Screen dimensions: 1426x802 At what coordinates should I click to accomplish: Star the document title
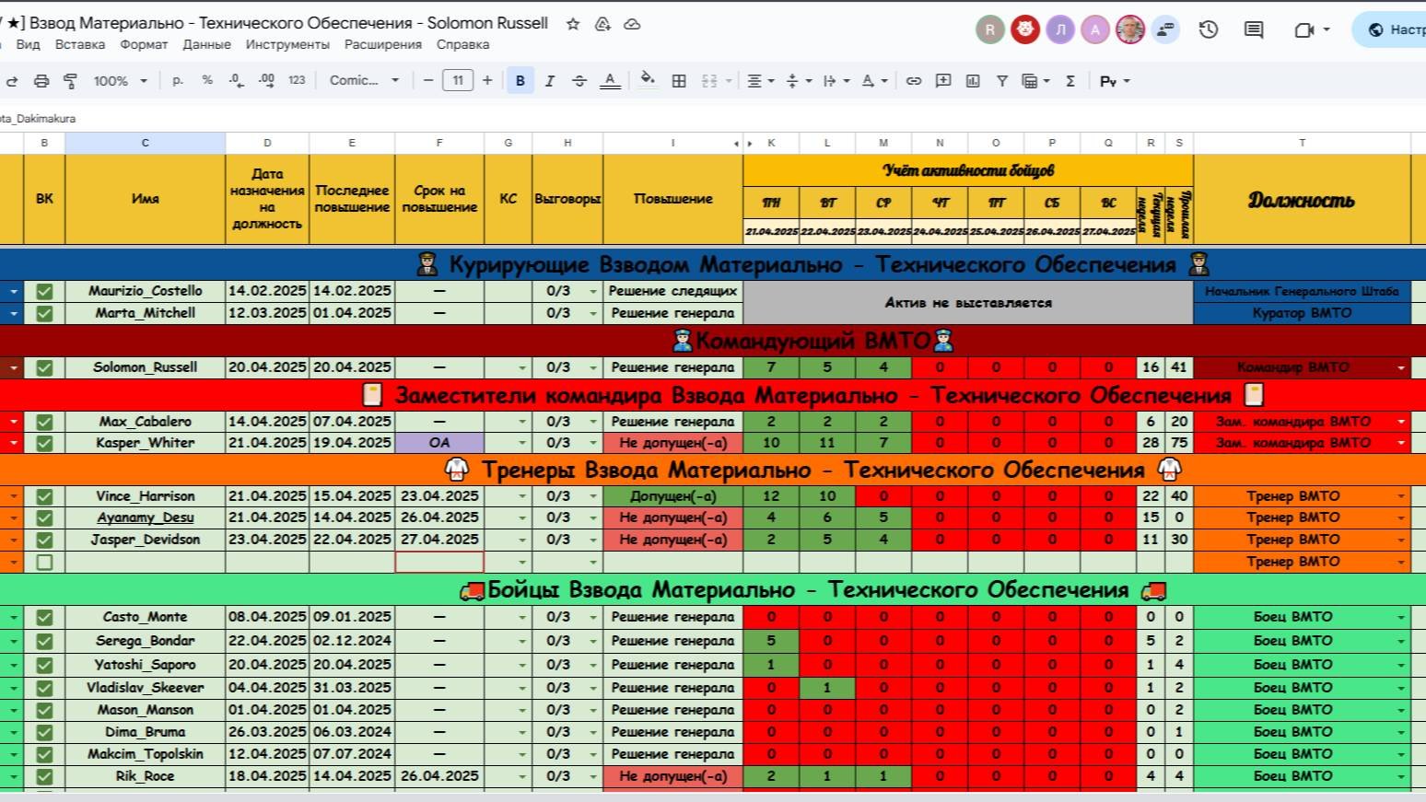(x=573, y=24)
